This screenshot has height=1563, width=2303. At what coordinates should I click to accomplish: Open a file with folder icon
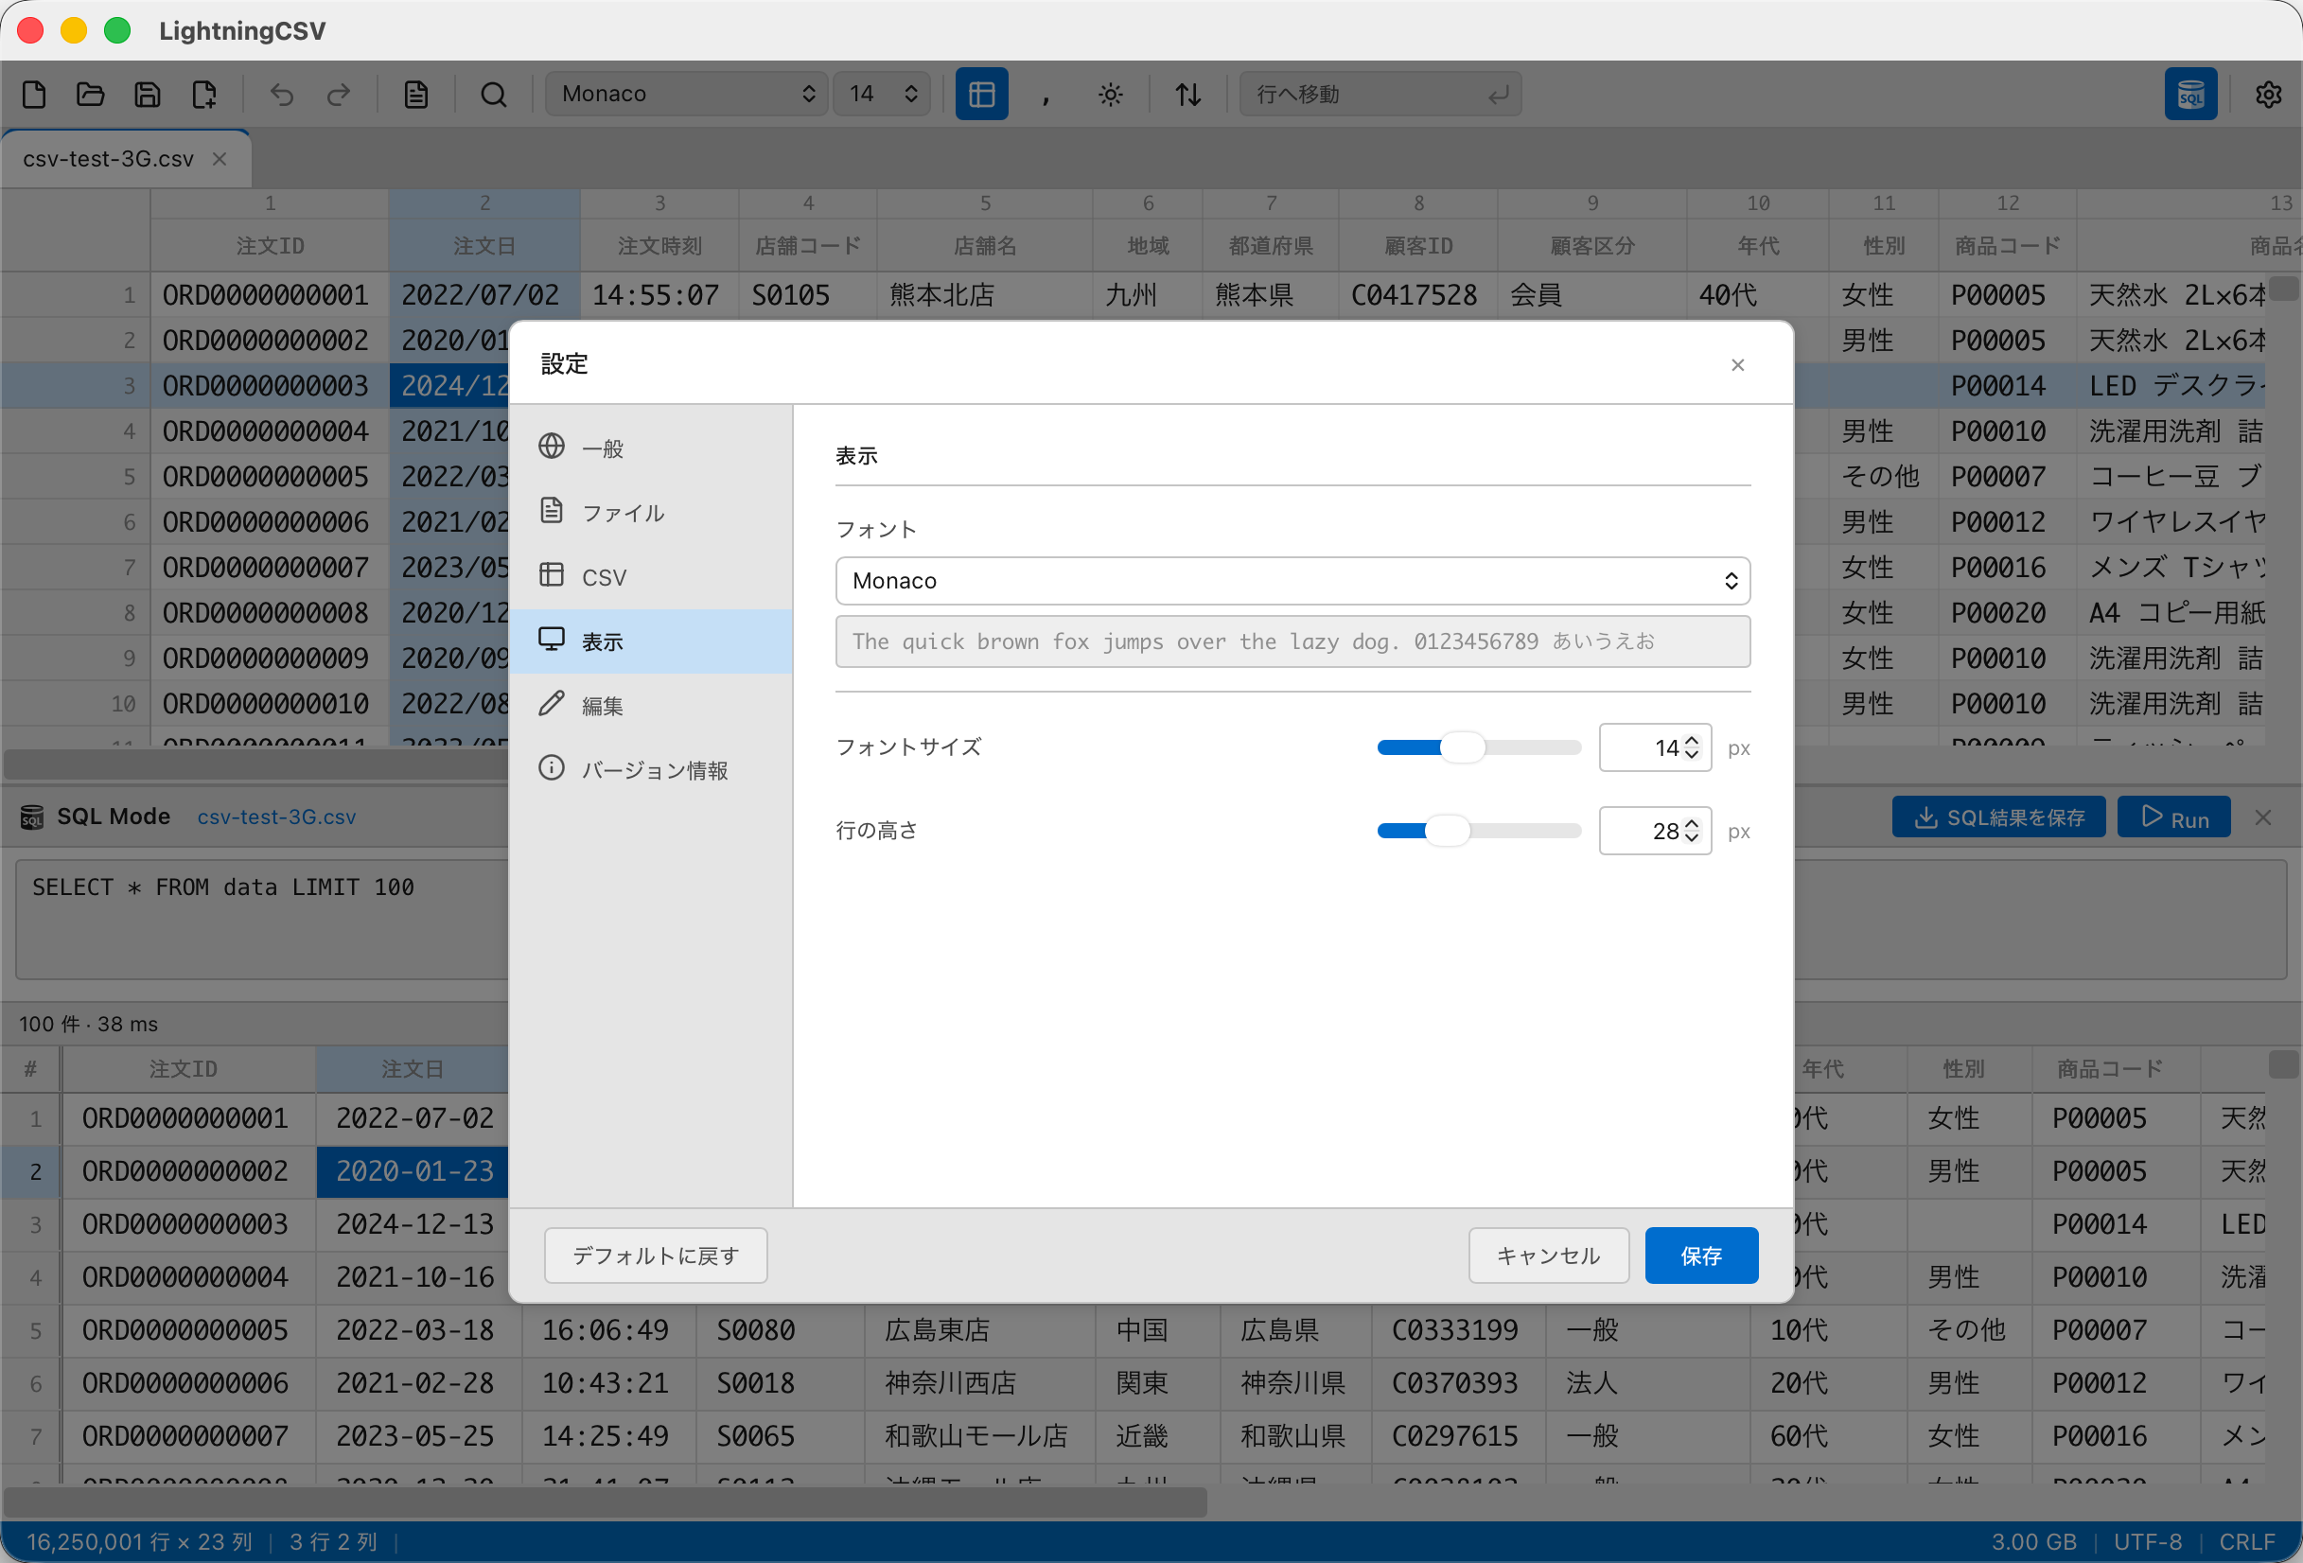pos(90,95)
